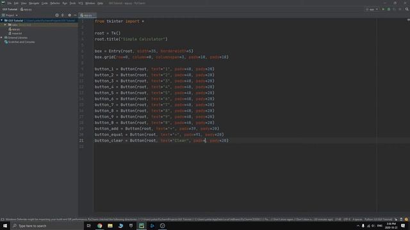This screenshot has height=230, width=410.
Task: Click the Run with Coverage icon
Action: [395, 10]
